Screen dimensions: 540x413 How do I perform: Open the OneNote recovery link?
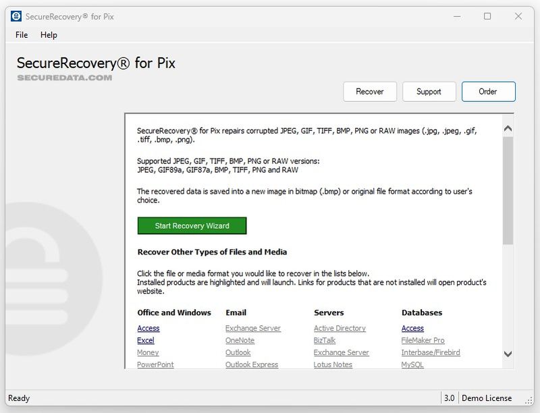[240, 340]
